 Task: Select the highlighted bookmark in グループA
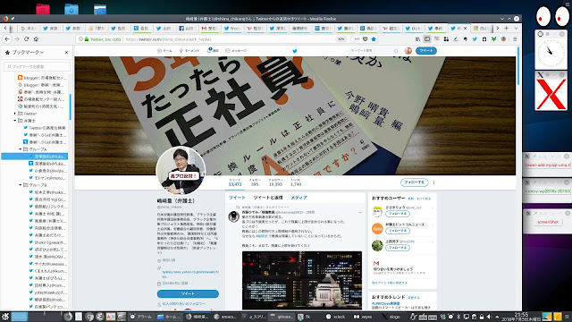[x=34, y=157]
